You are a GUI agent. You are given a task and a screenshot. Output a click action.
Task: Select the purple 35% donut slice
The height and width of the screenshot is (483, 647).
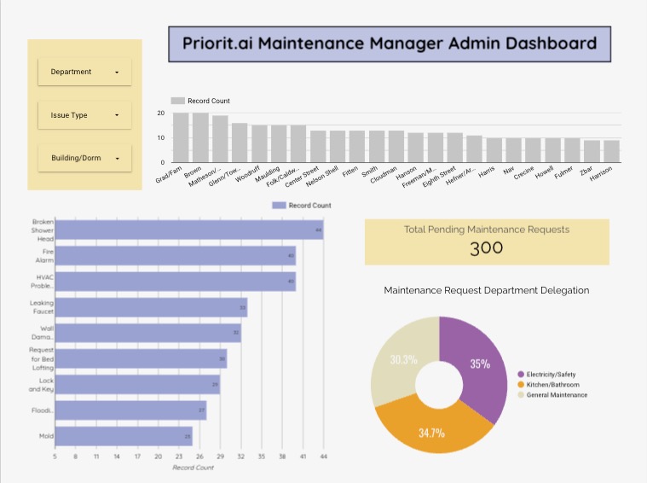(x=481, y=365)
